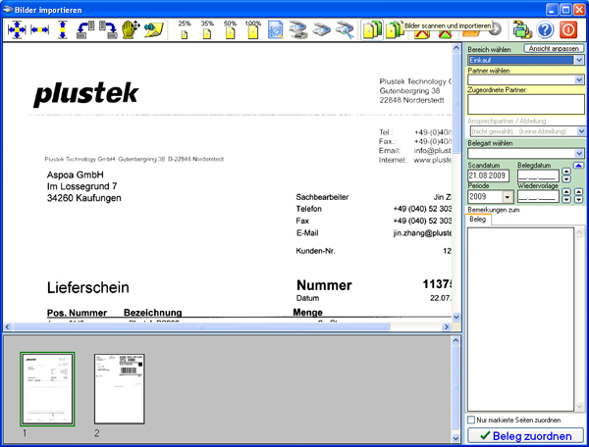Click the Beleg zuordnen button
Screen dimensions: 589x447
coord(526,436)
